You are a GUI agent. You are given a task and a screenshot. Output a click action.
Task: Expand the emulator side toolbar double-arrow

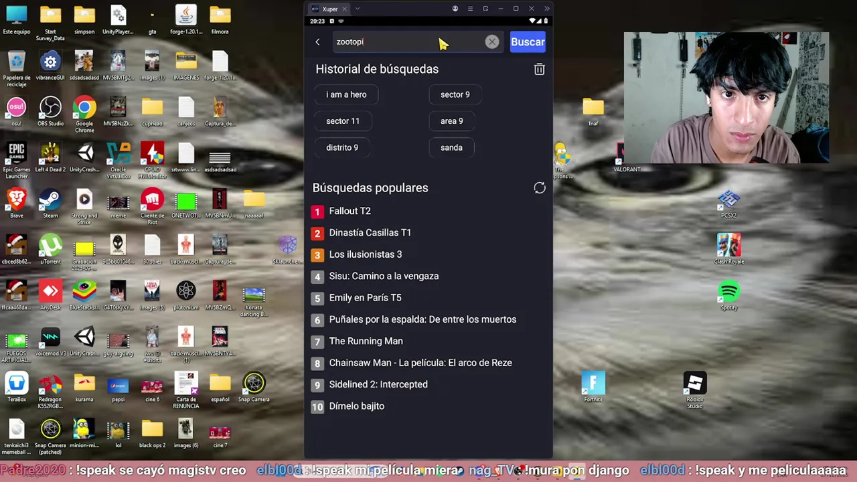(546, 9)
